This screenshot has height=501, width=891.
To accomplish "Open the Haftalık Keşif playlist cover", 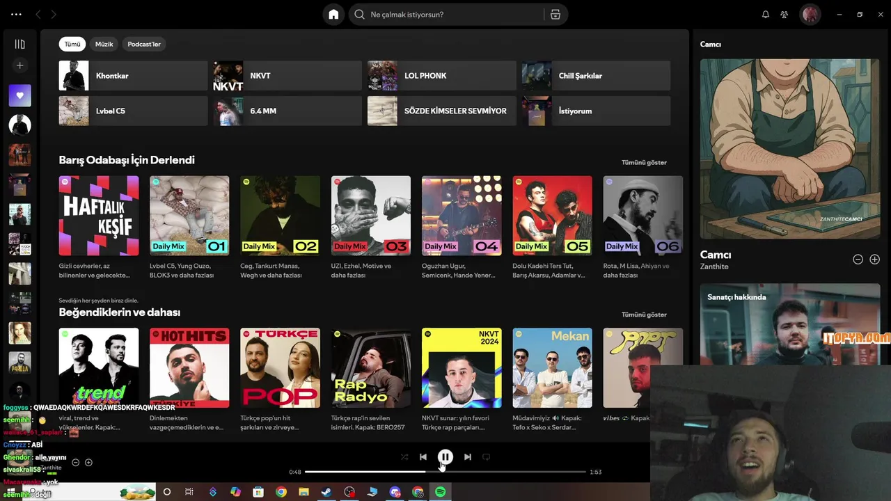I will coord(99,216).
